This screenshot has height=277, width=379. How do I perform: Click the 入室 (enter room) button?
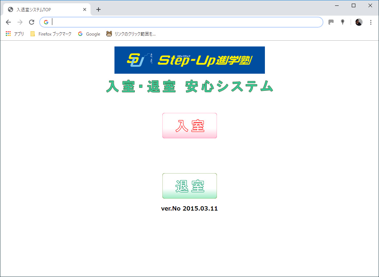point(189,126)
